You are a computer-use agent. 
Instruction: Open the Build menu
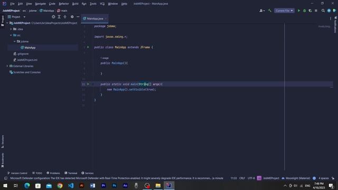pos(75,4)
